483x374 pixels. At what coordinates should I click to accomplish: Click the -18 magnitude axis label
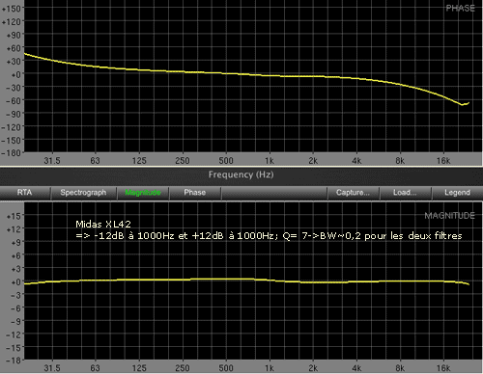click(14, 361)
